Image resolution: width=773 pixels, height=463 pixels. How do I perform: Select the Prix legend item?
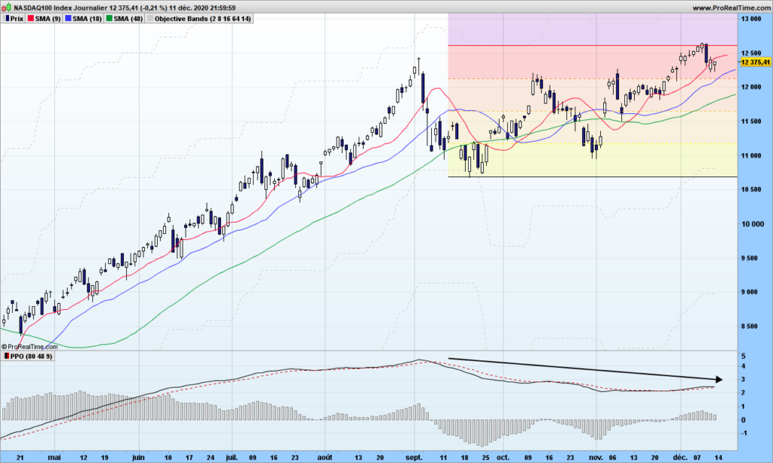pos(14,19)
